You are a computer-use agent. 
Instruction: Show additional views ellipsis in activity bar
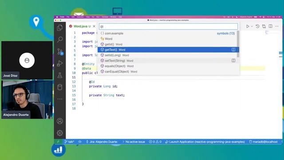click(60, 99)
